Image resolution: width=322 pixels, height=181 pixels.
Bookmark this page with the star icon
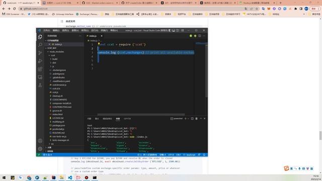point(257,9)
